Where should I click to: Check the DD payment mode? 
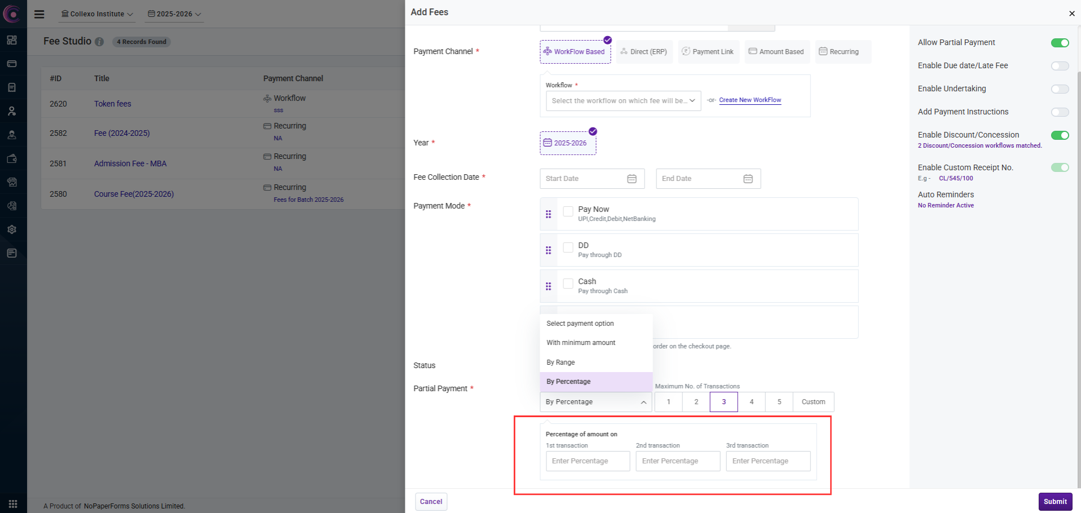point(568,247)
